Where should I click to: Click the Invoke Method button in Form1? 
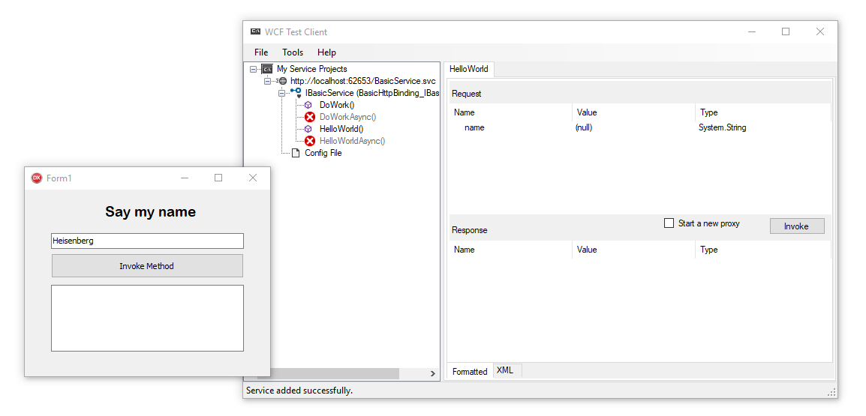(x=147, y=266)
